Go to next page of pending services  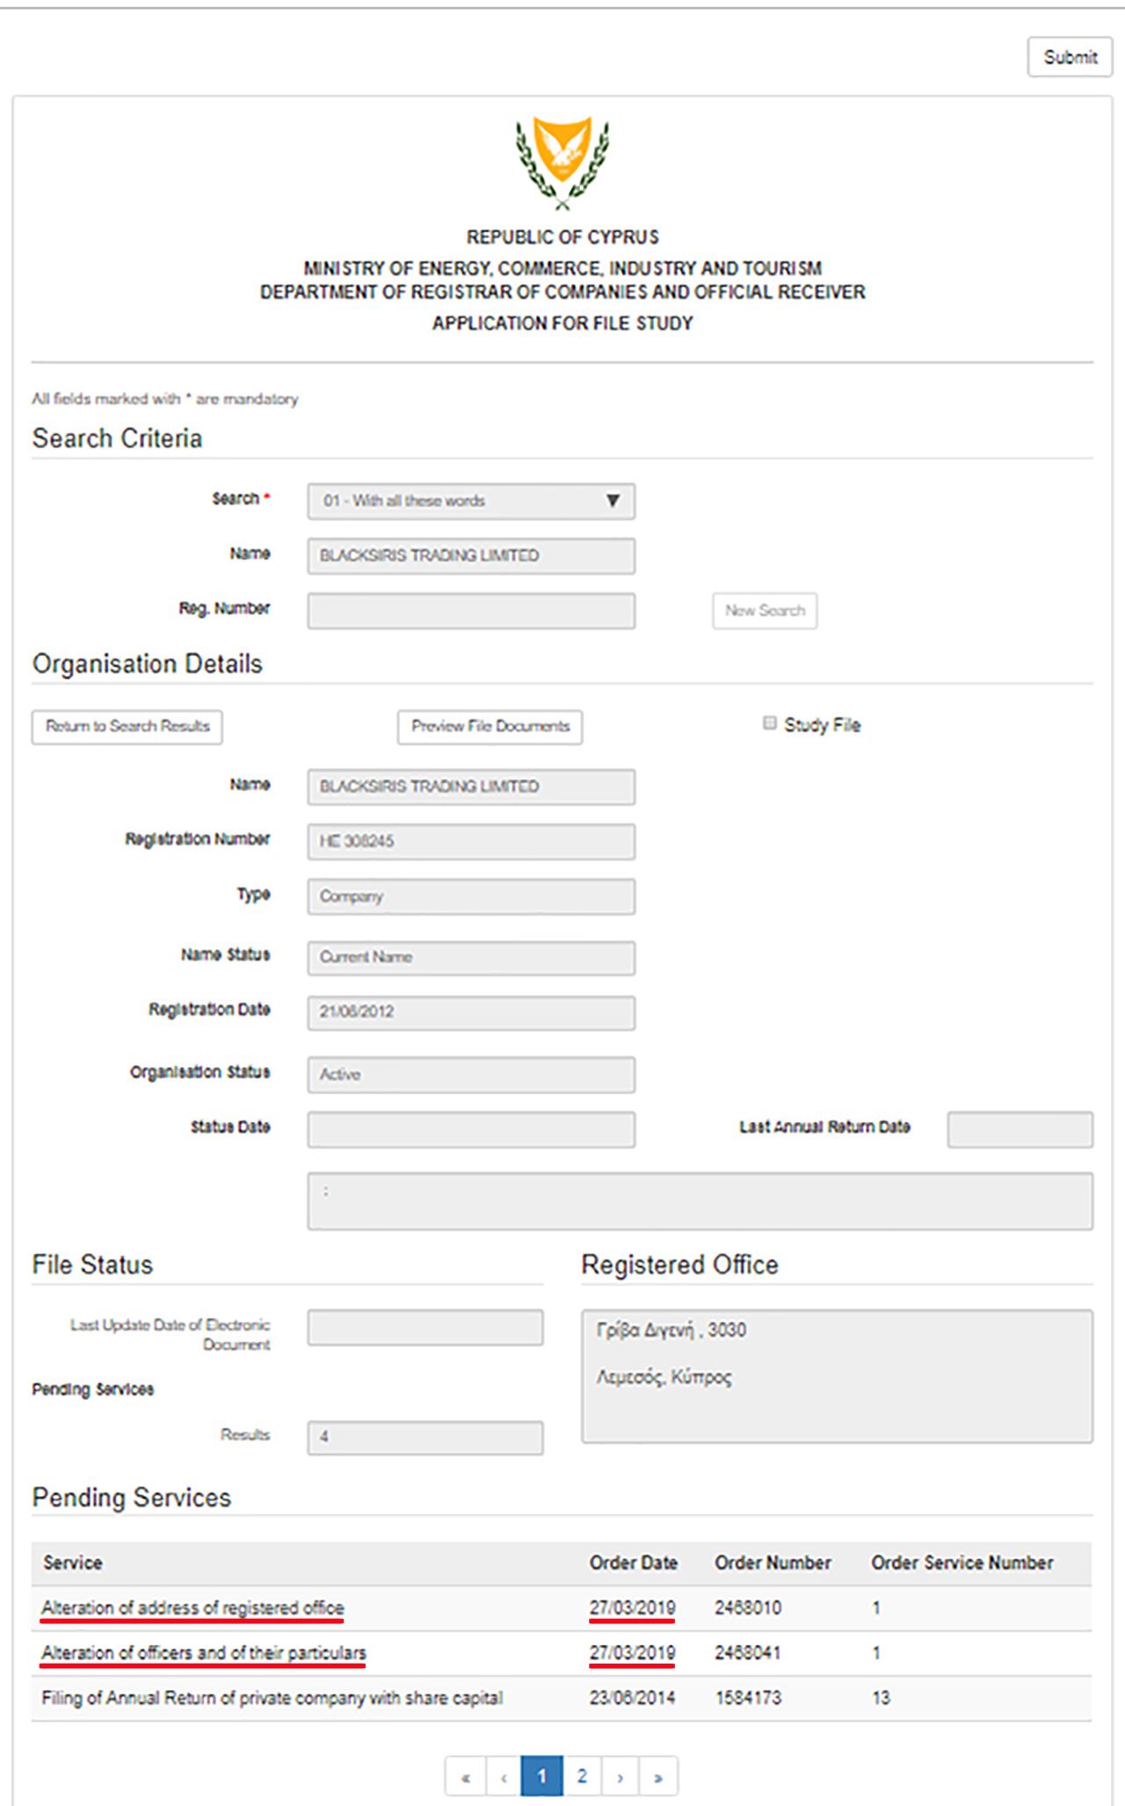point(620,1776)
